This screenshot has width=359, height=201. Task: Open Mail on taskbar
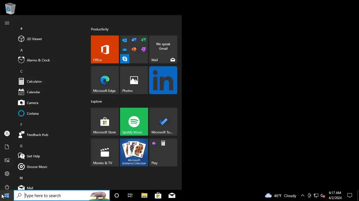click(x=172, y=195)
